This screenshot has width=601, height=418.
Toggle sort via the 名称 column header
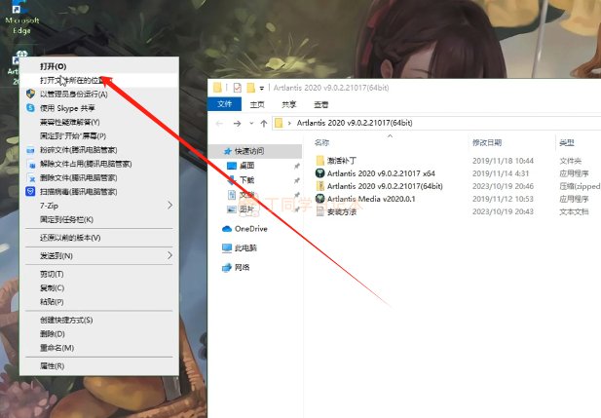[321, 142]
